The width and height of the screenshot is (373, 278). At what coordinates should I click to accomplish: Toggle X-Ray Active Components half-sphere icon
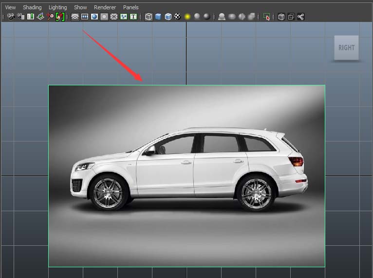pos(242,17)
